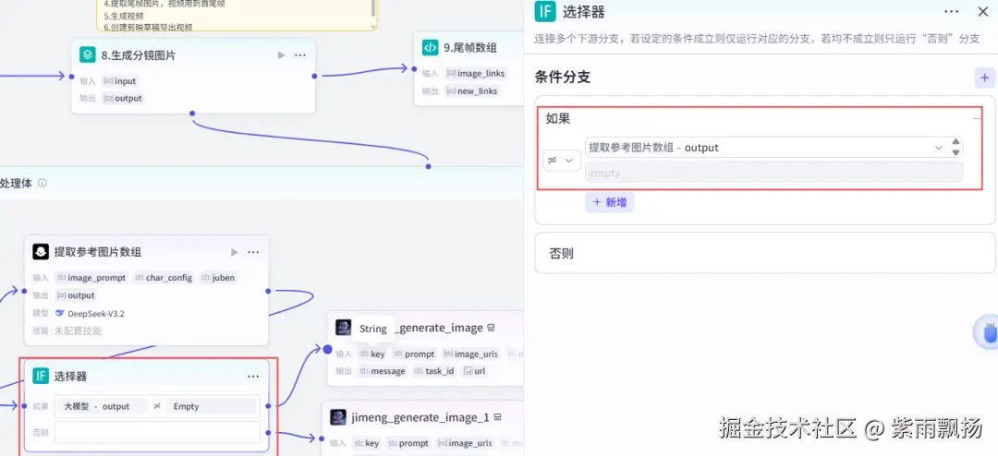
Task: Click the IF icon on the 选择器 canvas node
Action: pos(41,376)
